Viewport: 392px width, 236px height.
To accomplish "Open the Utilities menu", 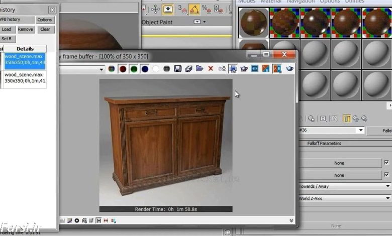I will [354, 1].
